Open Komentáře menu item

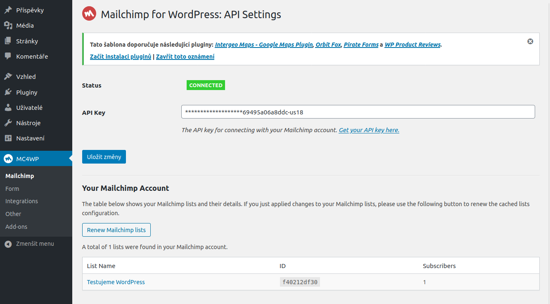click(x=36, y=56)
